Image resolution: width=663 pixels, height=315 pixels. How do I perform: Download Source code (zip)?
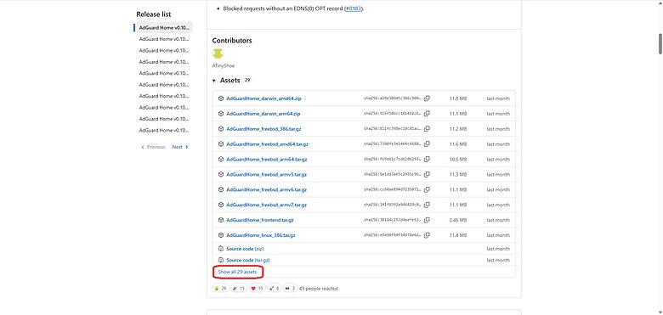(x=245, y=249)
